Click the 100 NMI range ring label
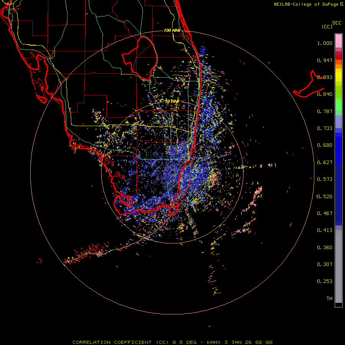Viewport: 345px width, 345px height. pos(172,30)
